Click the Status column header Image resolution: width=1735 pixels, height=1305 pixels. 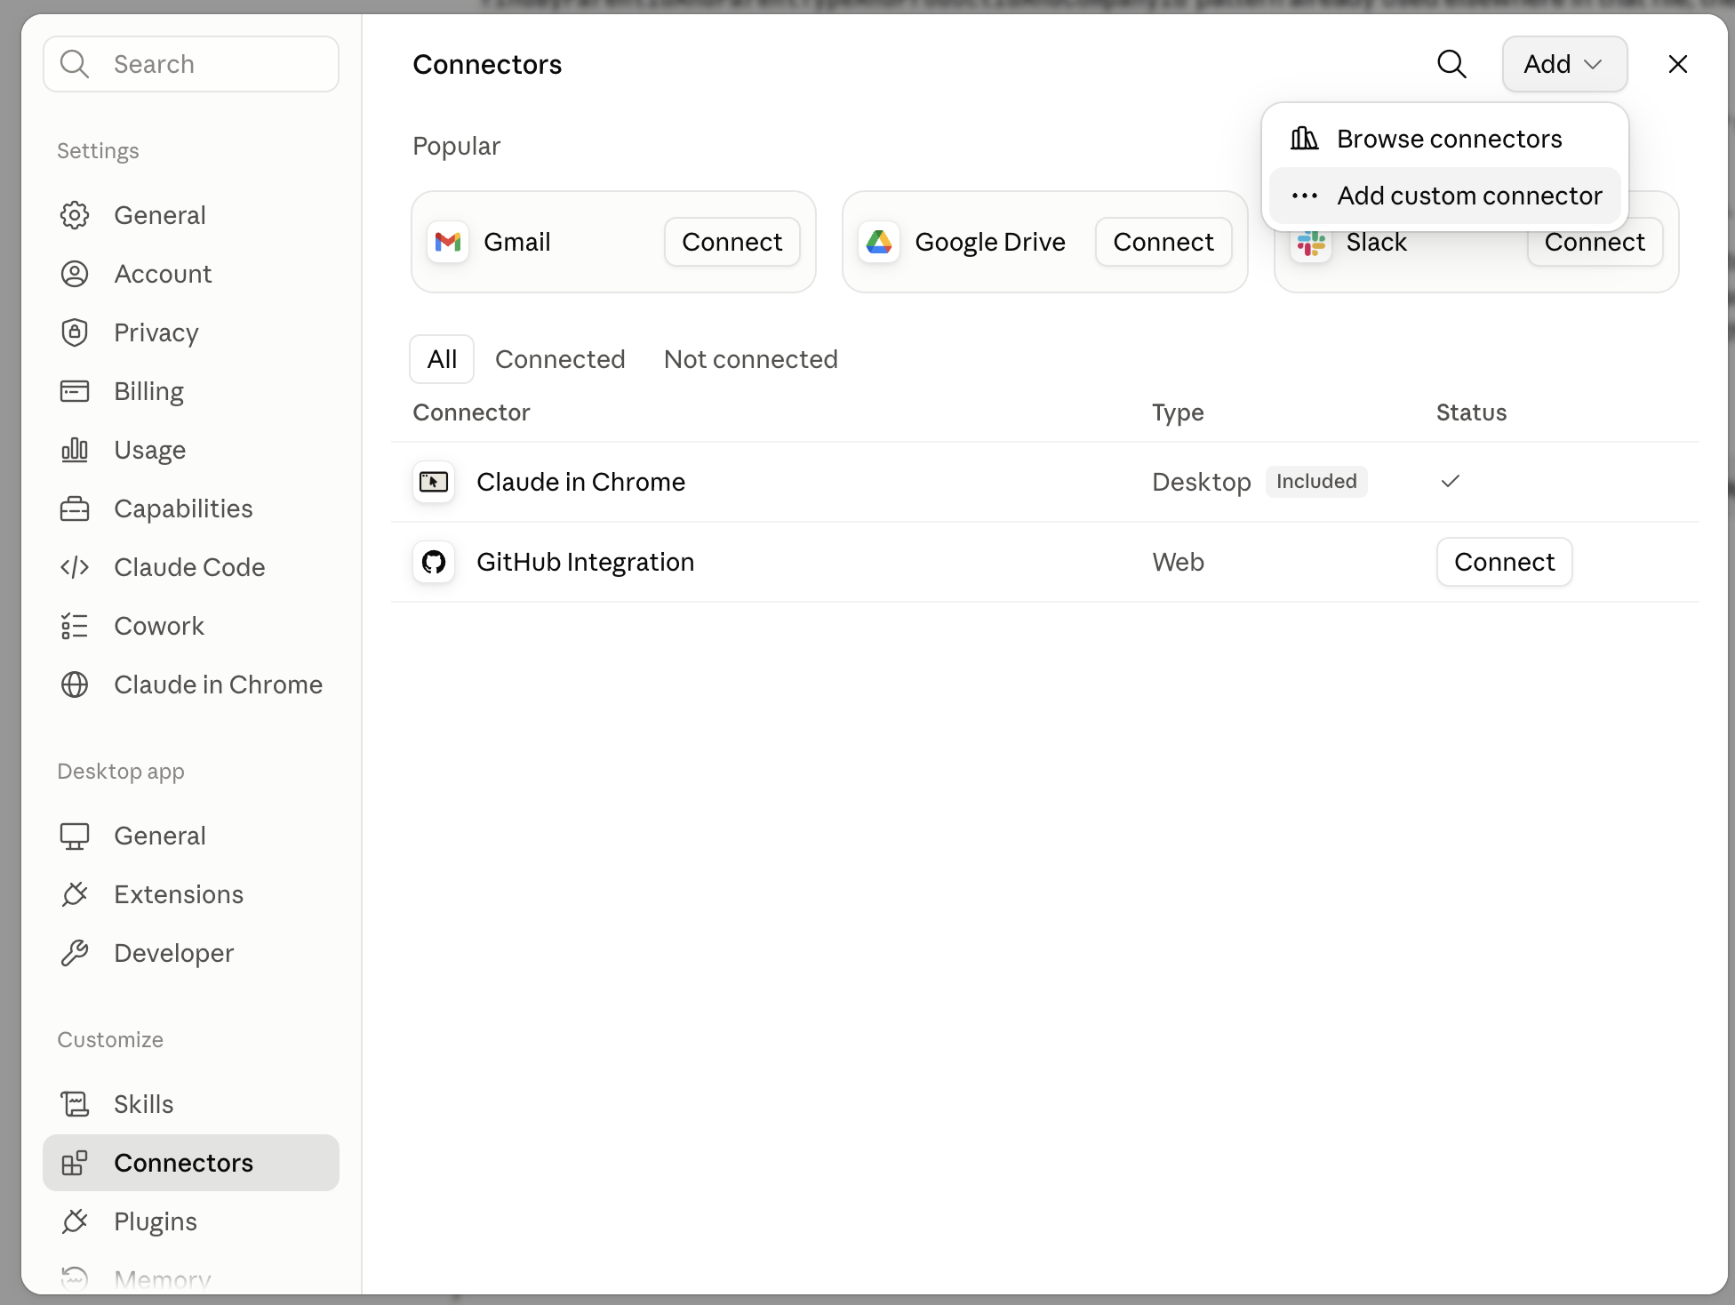(1471, 412)
